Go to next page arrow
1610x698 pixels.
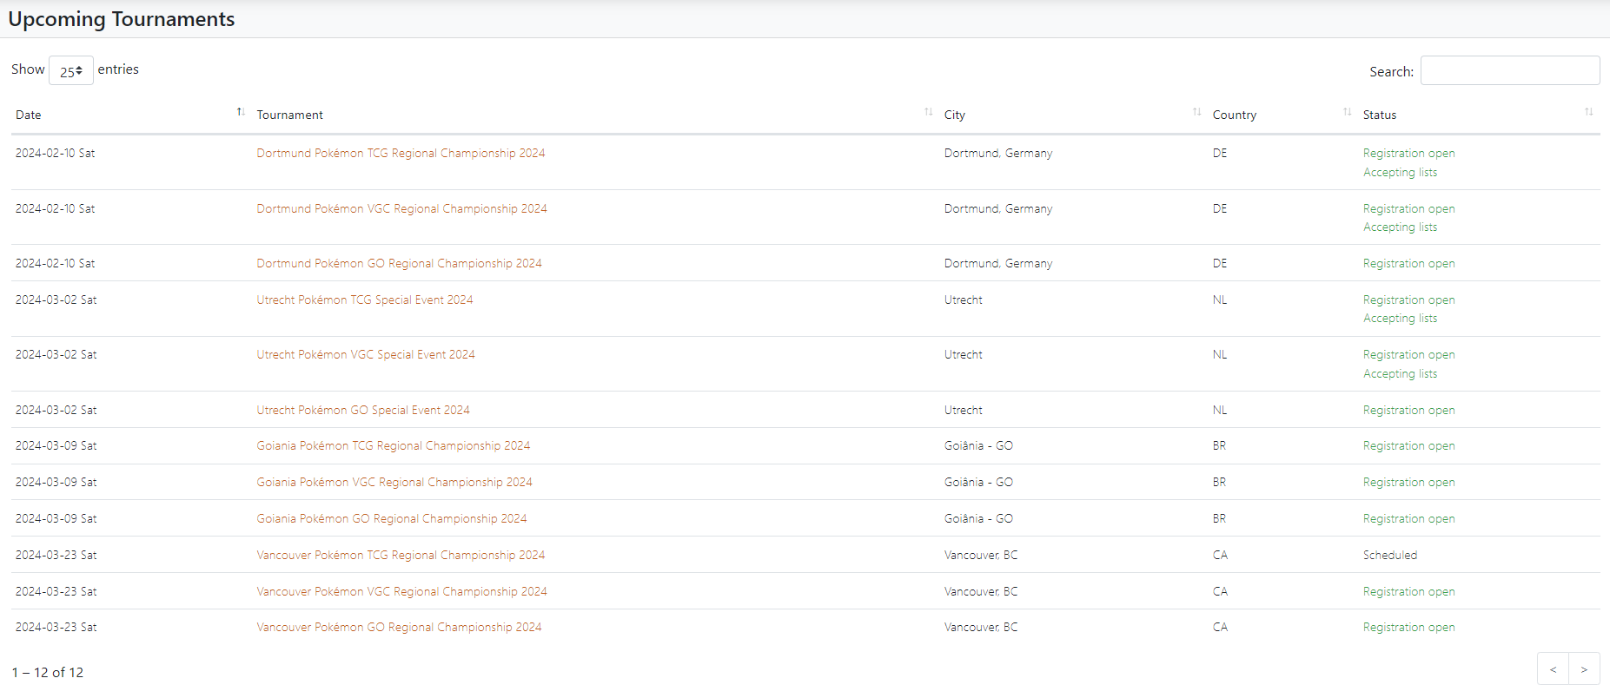1584,669
